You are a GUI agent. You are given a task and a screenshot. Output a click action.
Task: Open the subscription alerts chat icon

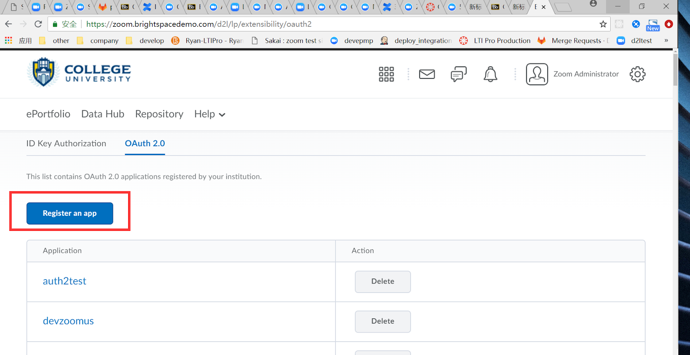point(458,74)
